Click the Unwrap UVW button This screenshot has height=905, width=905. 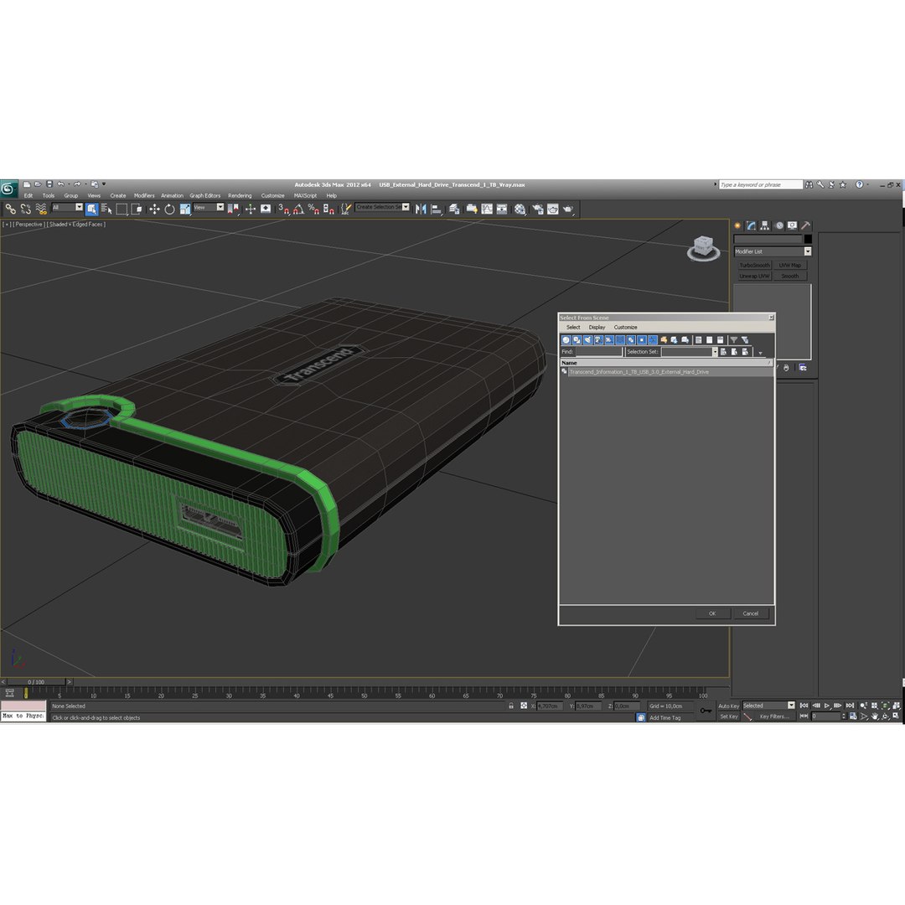(x=755, y=276)
